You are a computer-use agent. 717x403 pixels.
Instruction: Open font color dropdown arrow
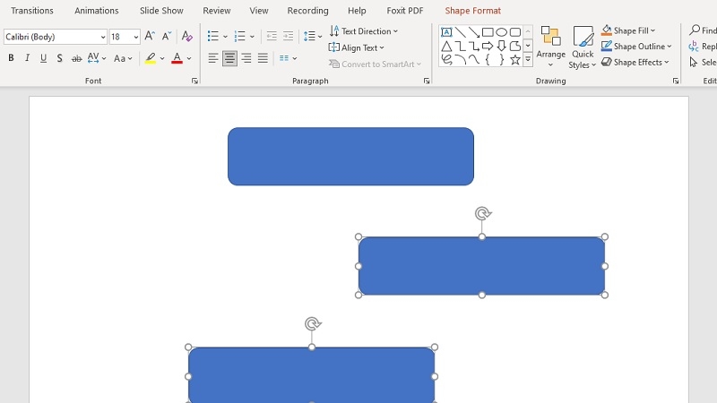point(189,58)
